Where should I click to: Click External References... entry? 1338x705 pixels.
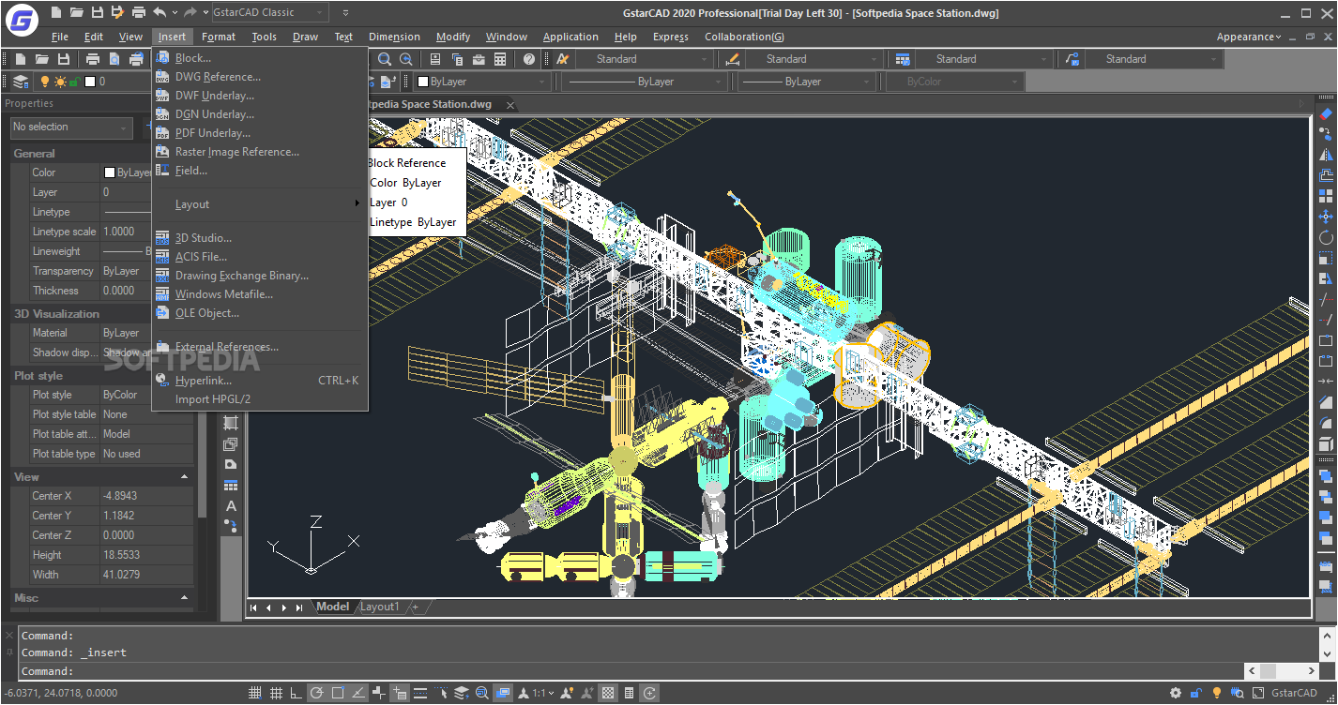coord(259,347)
